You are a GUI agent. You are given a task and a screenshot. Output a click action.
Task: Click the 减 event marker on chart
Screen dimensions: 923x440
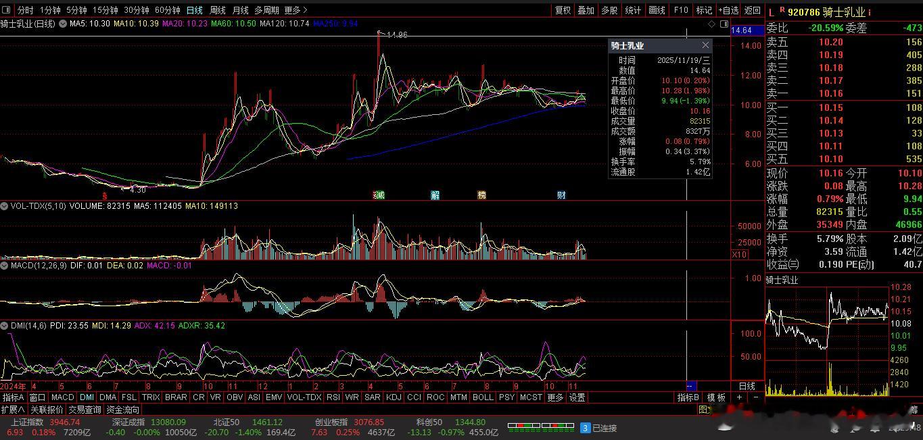379,195
